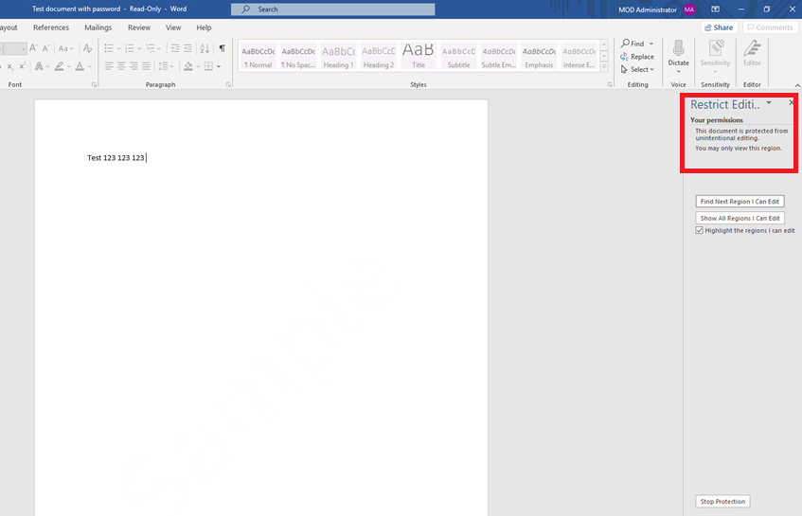Viewport: 802px width, 516px height.
Task: Apply the Heading 1 style
Action: click(338, 56)
